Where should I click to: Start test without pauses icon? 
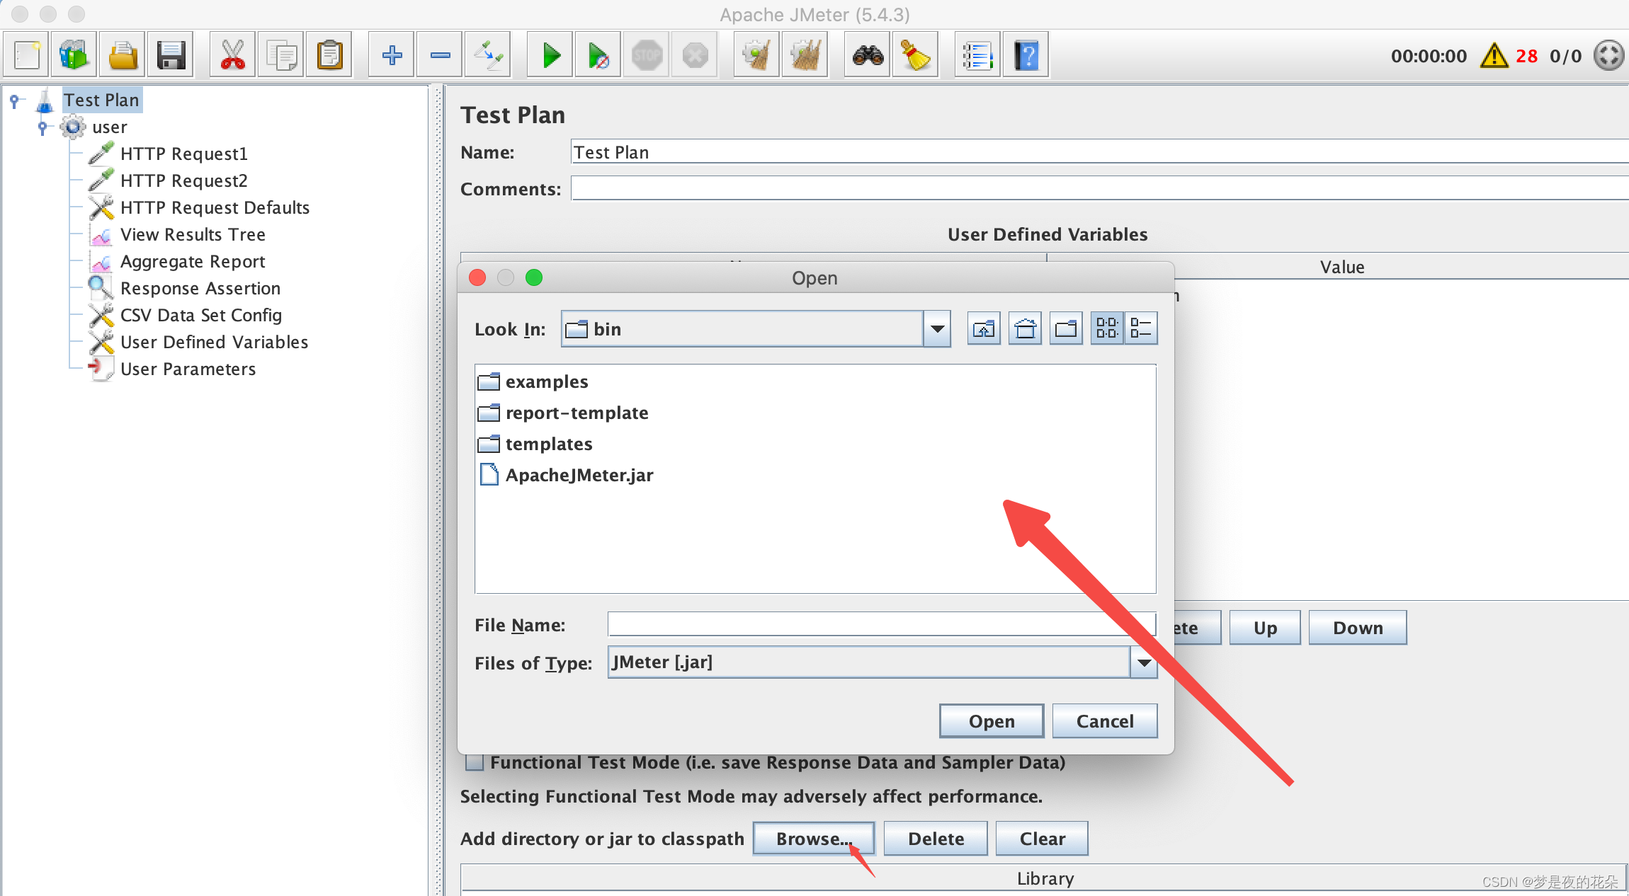click(x=598, y=55)
